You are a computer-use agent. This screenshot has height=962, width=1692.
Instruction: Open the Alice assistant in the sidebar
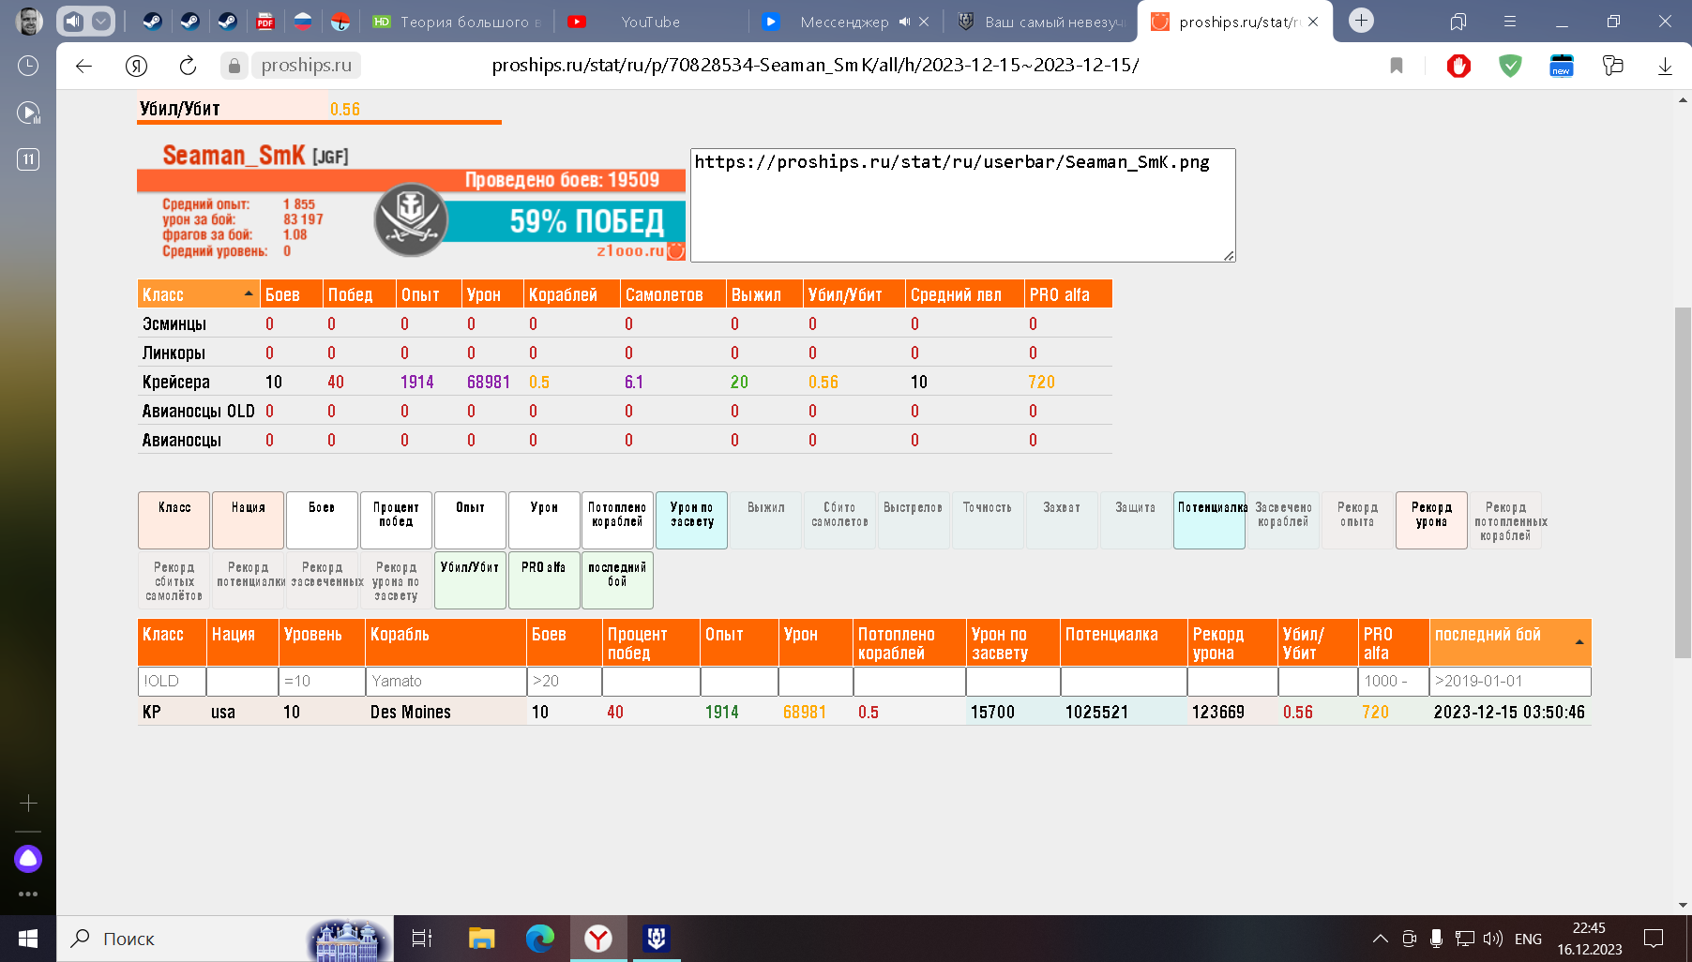coord(28,858)
